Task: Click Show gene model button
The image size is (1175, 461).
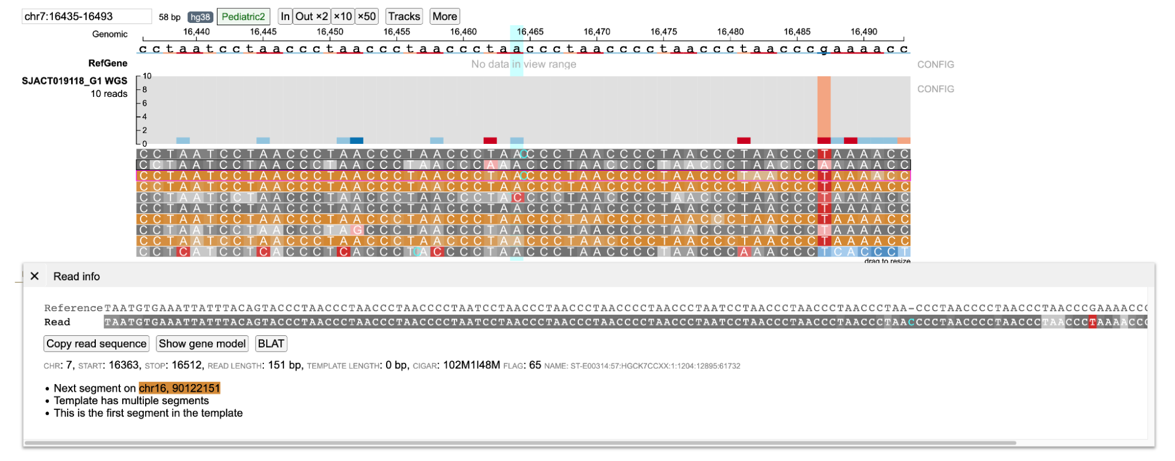Action: click(x=202, y=344)
